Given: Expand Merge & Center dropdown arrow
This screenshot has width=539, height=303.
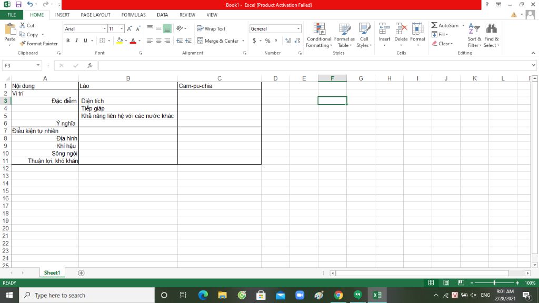Looking at the screenshot, I should coord(243,41).
